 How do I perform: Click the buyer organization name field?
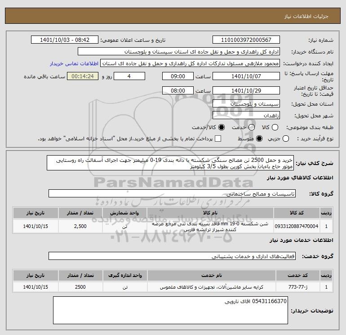179,51
